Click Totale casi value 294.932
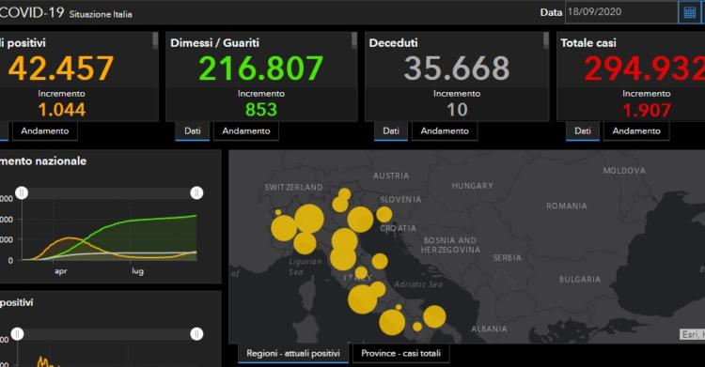Image resolution: width=705 pixels, height=367 pixels. [x=645, y=69]
